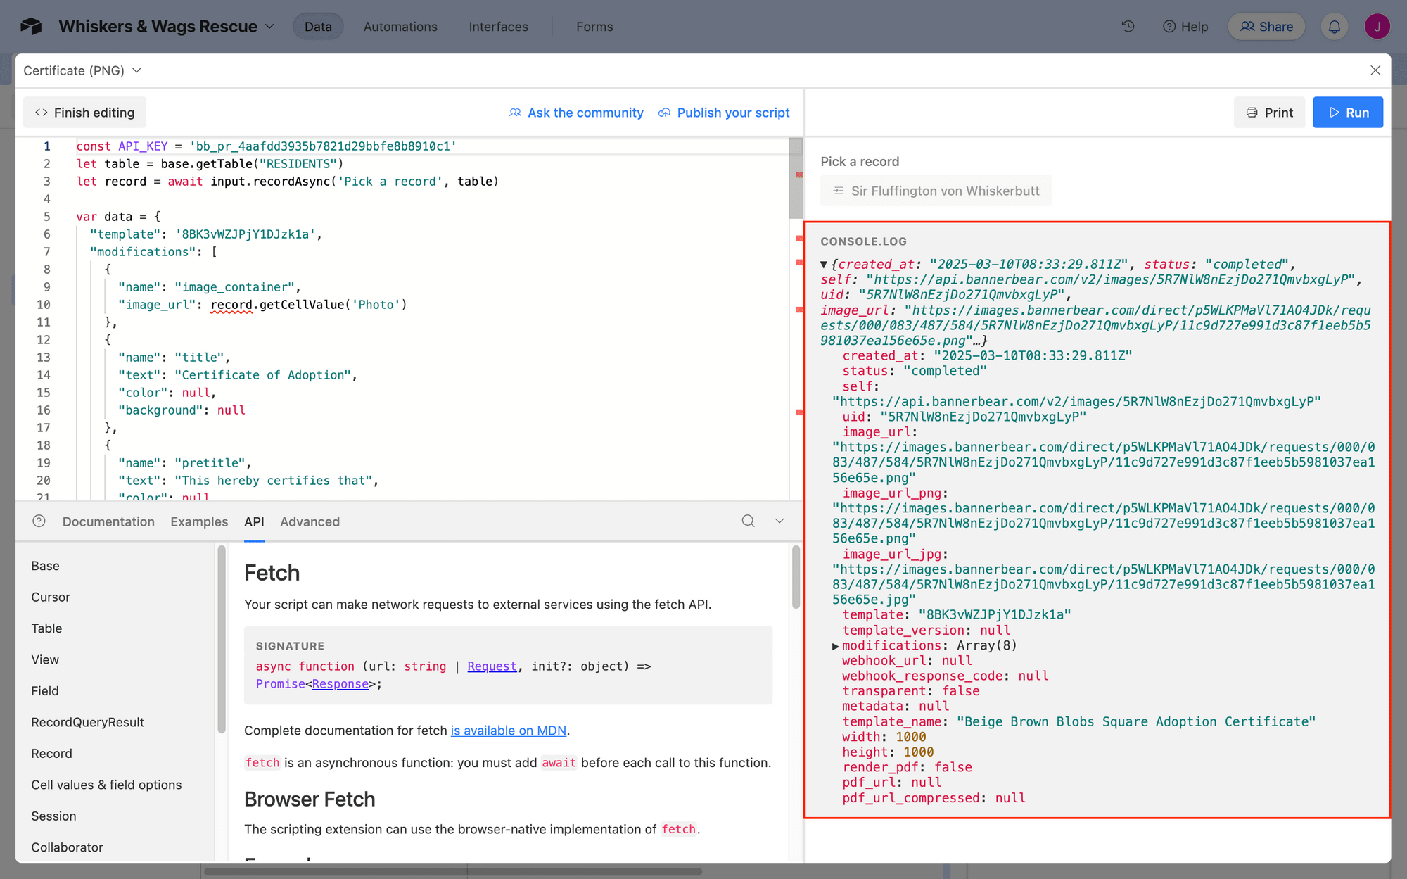
Task: Open Help via the question mark icon
Action: (1168, 26)
